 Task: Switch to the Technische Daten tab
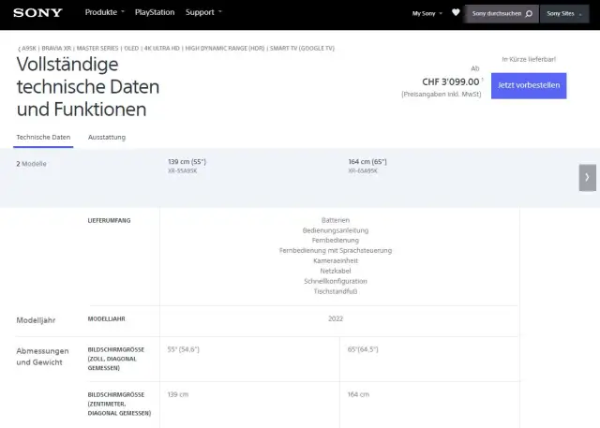43,137
